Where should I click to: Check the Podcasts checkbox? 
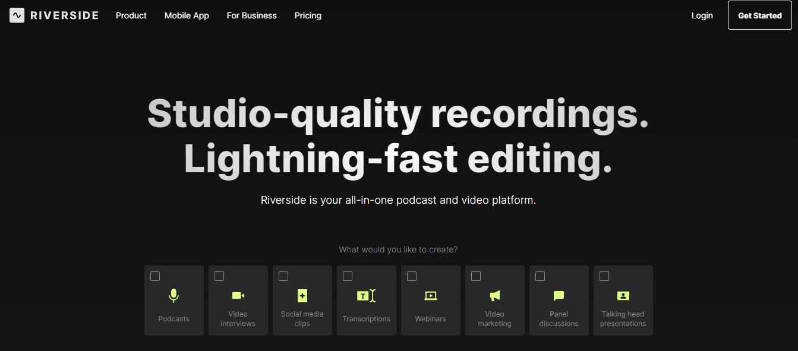(x=155, y=276)
